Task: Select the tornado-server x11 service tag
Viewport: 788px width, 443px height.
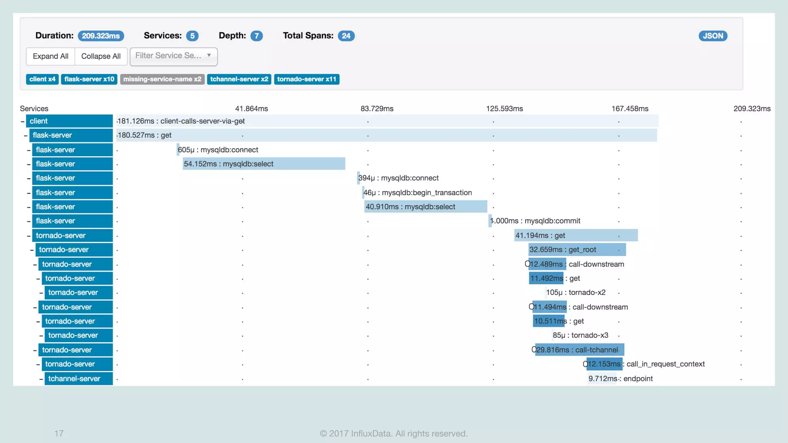Action: coord(307,79)
